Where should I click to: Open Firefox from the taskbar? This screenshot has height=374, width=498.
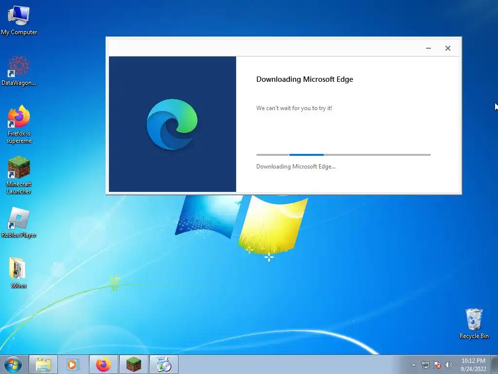tap(104, 364)
